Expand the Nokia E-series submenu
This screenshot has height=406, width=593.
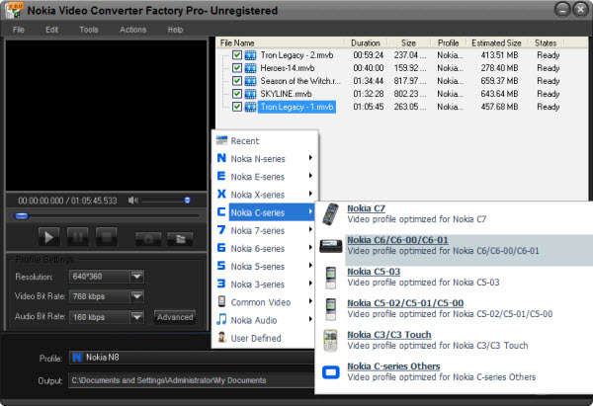pos(310,176)
